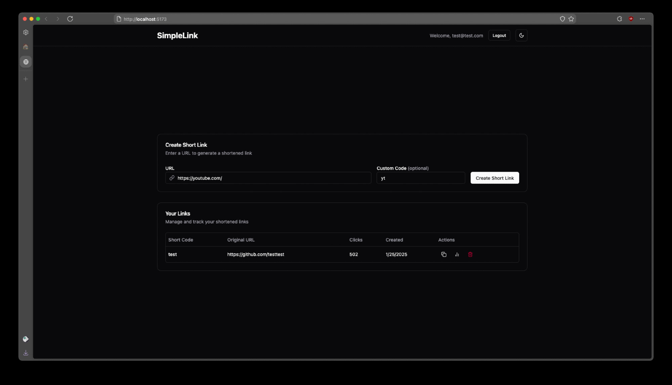Open the browser three-dot menu
672x385 pixels.
[642, 19]
